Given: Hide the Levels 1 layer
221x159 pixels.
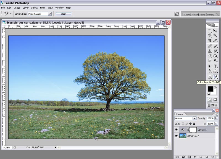Looking at the screenshot, I should (x=176, y=129).
